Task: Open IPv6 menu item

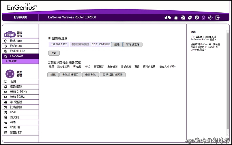Action: pyautogui.click(x=20, y=112)
